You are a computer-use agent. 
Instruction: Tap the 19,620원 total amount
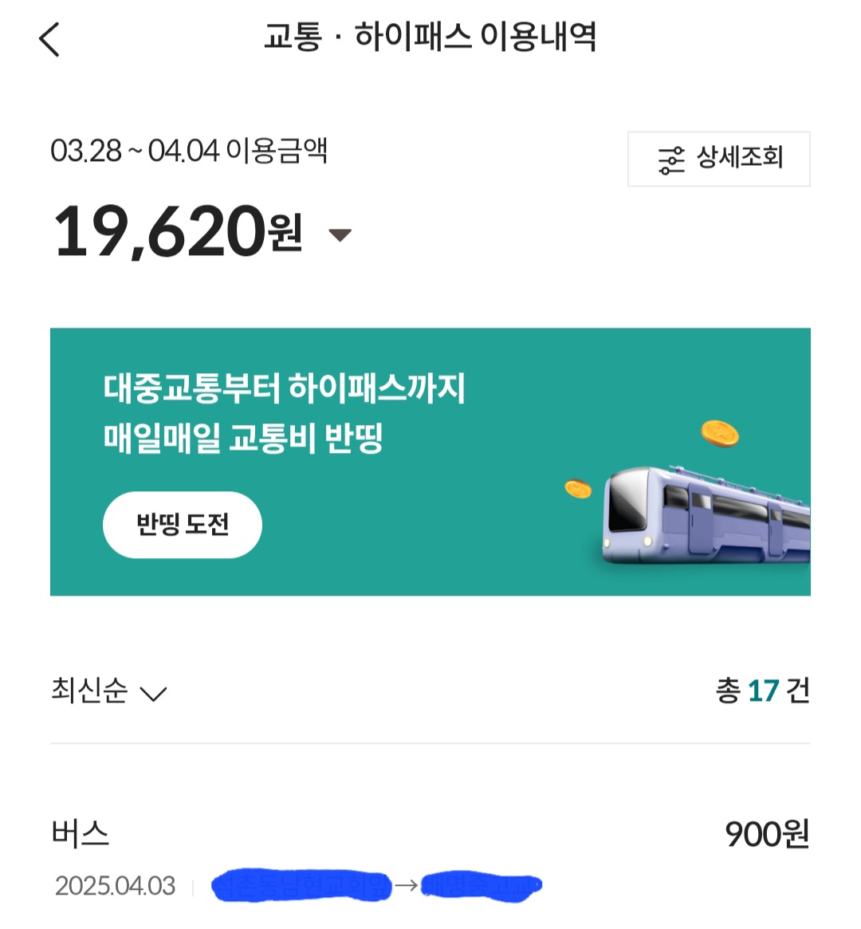177,232
